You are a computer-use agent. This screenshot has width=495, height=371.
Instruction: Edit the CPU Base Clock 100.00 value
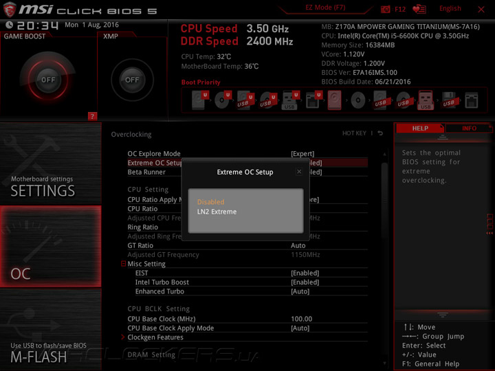click(x=302, y=319)
